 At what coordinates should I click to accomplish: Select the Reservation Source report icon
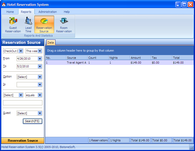(44, 24)
